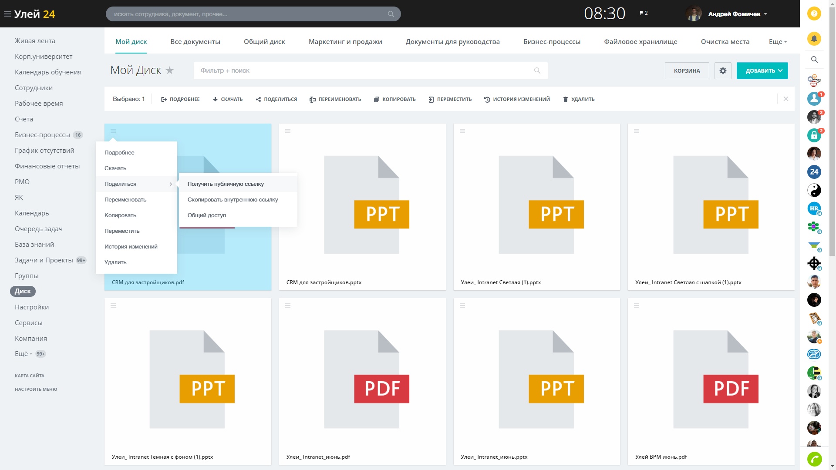Image resolution: width=836 pixels, height=470 pixels.
Task: Choose Скопировать внутреннюю ссылку
Action: [x=238, y=200]
